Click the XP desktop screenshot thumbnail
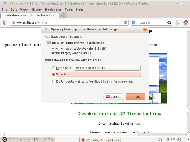This screenshot has height=142, width=190. (158, 79)
